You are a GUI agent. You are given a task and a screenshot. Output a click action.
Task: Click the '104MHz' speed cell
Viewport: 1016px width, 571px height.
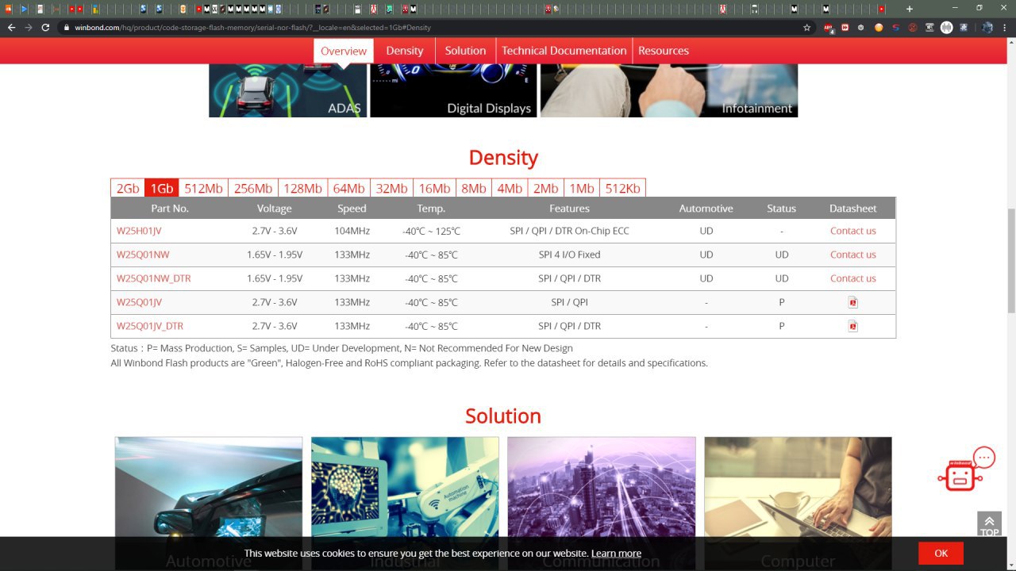pos(352,231)
